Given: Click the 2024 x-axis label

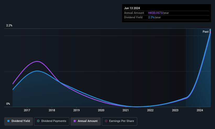Looking at the screenshot, I should pyautogui.click(x=200, y=110).
